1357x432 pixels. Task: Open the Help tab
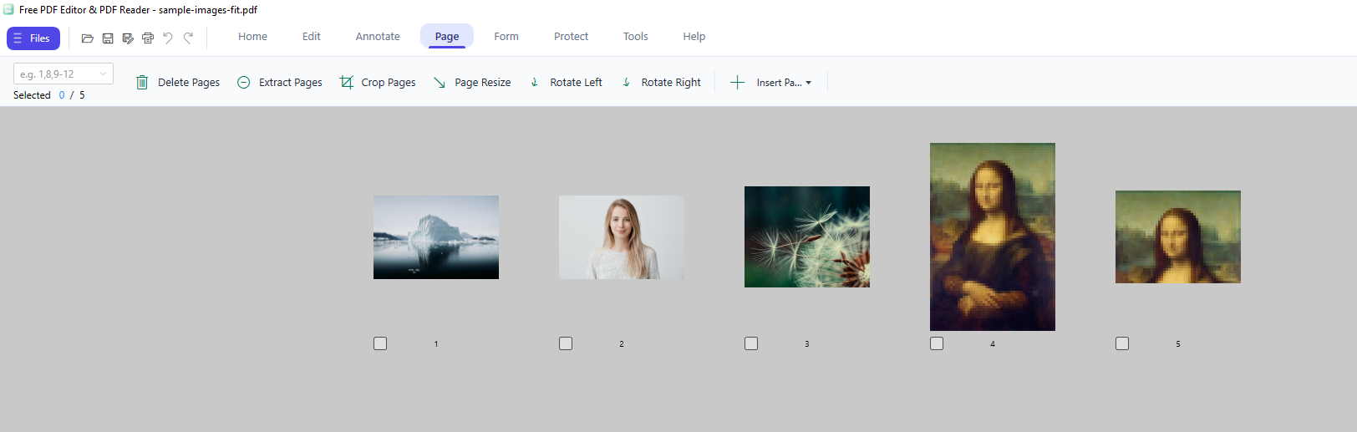694,37
